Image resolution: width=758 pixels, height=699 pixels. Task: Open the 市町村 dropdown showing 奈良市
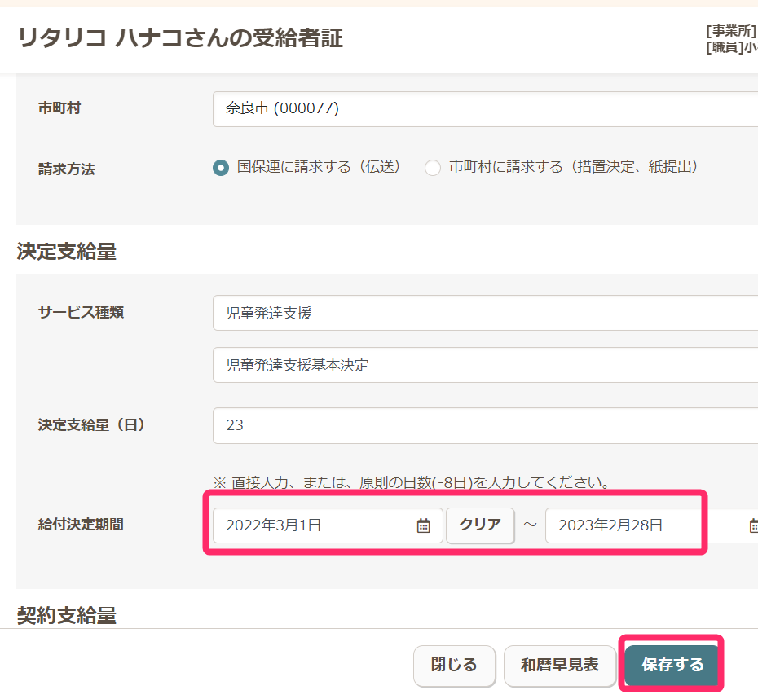pyautogui.click(x=485, y=108)
